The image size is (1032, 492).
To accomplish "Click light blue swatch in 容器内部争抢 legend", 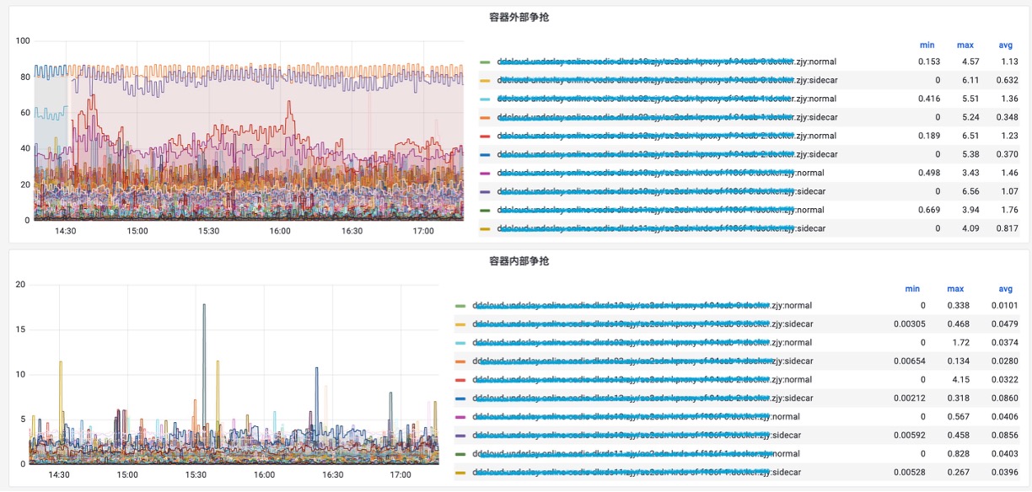I will 460,344.
